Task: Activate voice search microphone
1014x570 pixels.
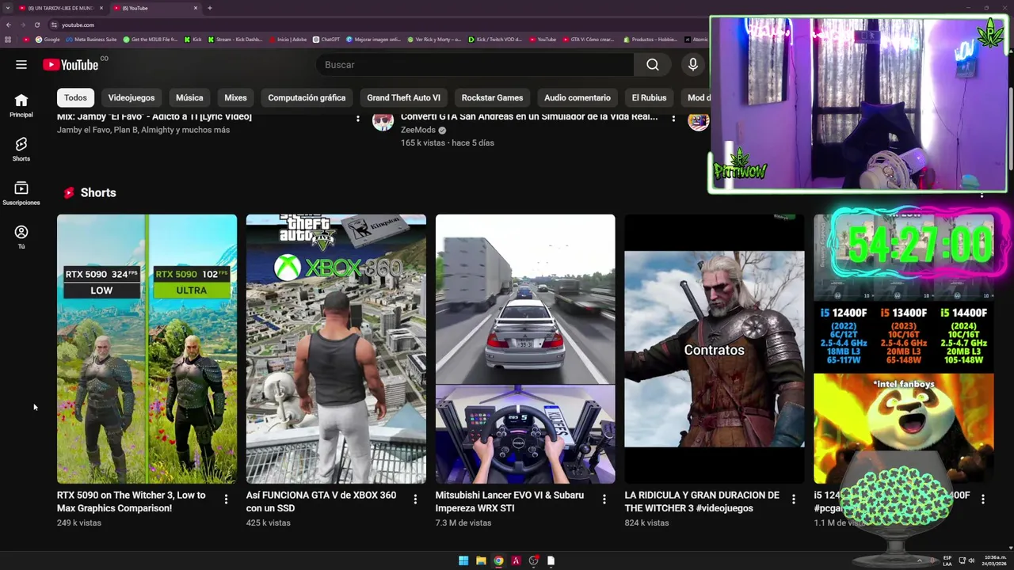Action: point(693,65)
